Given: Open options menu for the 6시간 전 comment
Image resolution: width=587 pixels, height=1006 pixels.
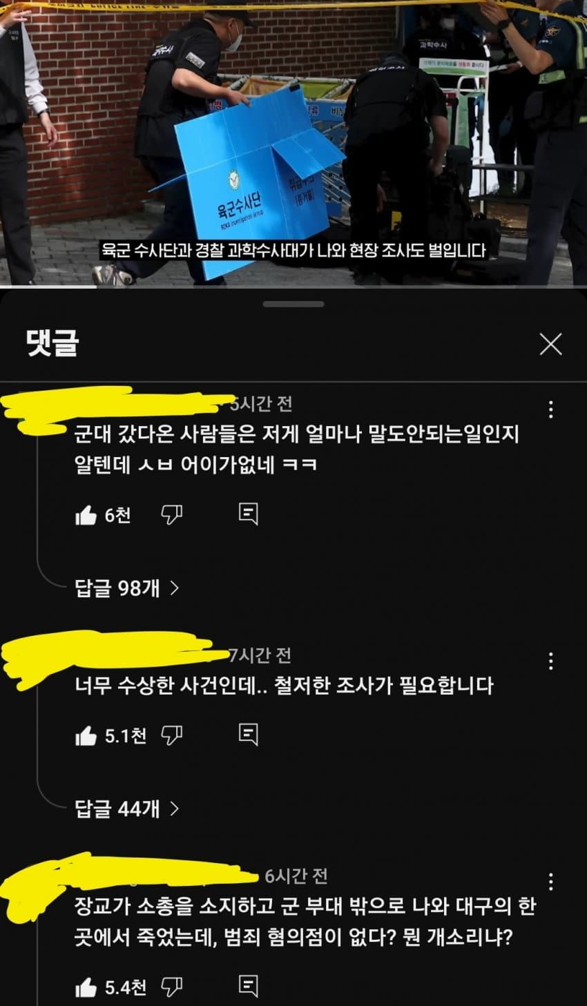Looking at the screenshot, I should [550, 882].
